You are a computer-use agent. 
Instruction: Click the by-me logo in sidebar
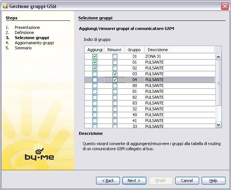(39, 152)
